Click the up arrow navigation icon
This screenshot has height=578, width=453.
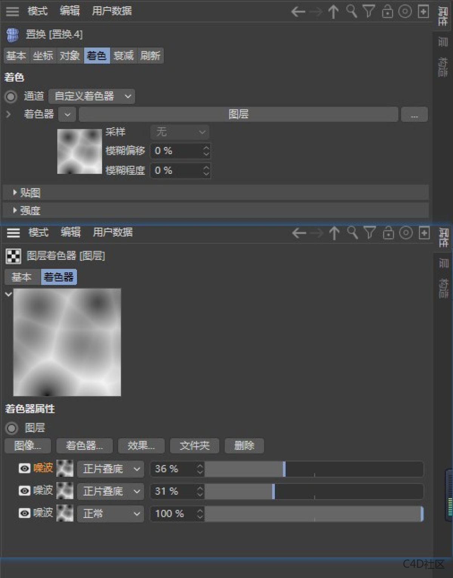333,11
